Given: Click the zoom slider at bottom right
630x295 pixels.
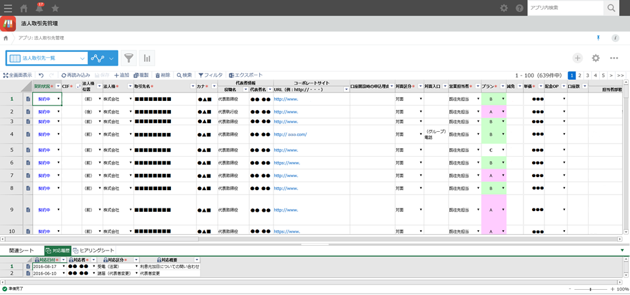Looking at the screenshot, I should pos(590,289).
